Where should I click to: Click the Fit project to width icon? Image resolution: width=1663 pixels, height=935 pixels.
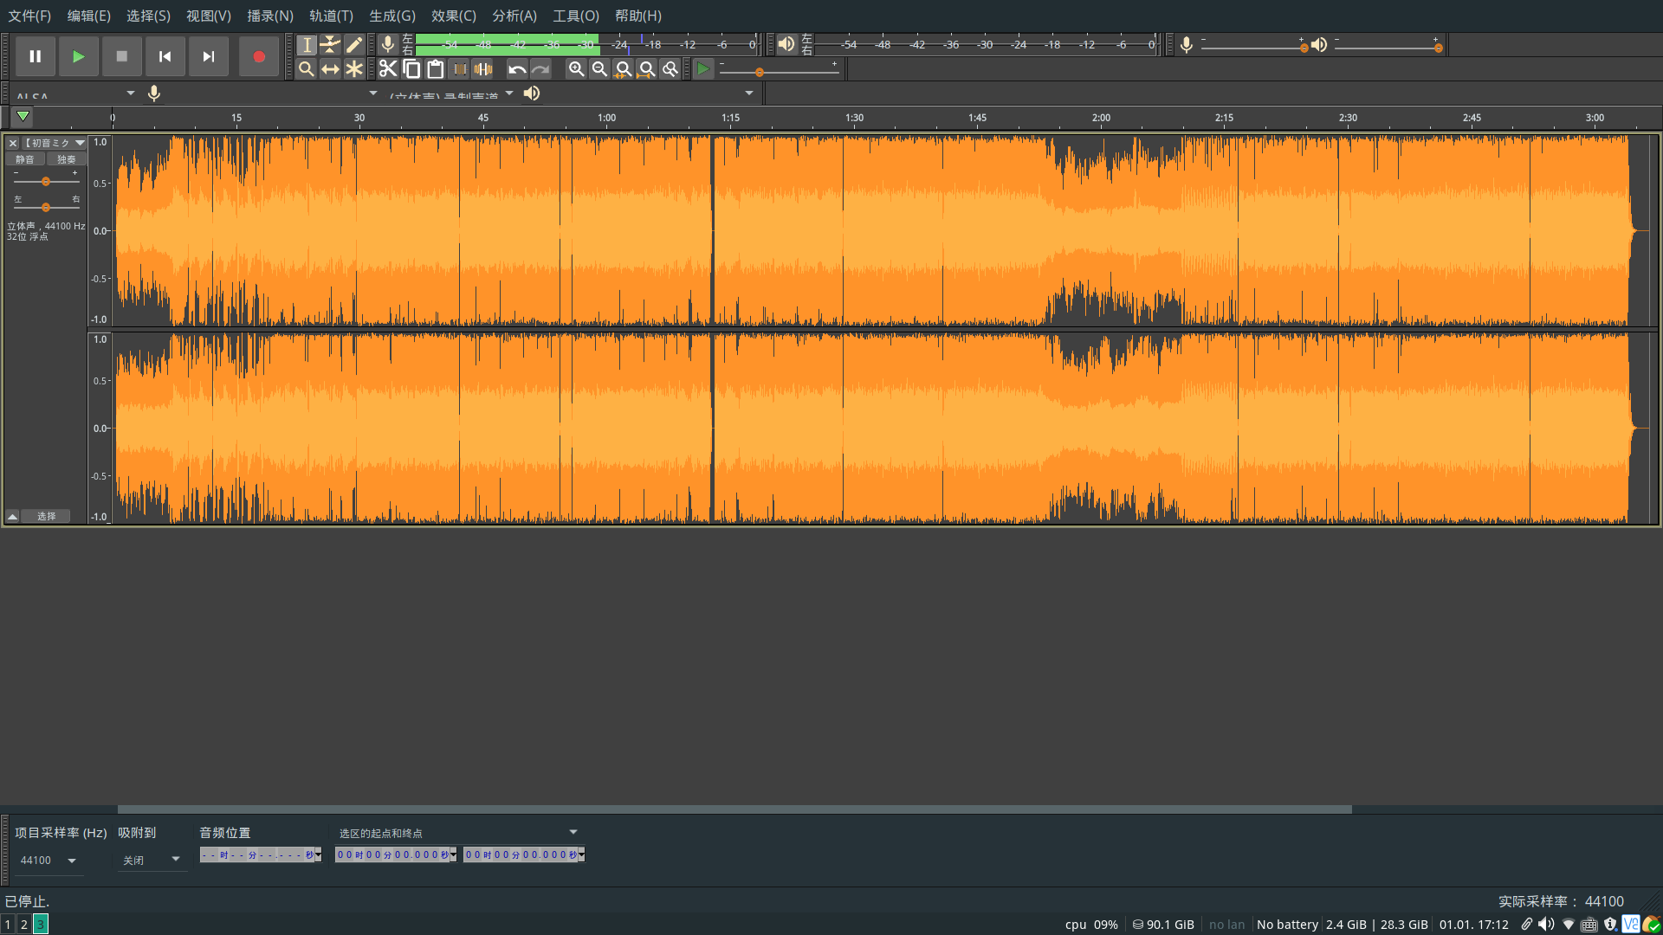click(x=646, y=69)
